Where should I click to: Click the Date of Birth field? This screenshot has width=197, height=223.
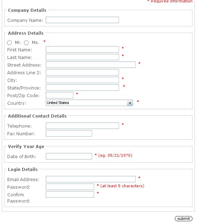tap(69, 156)
